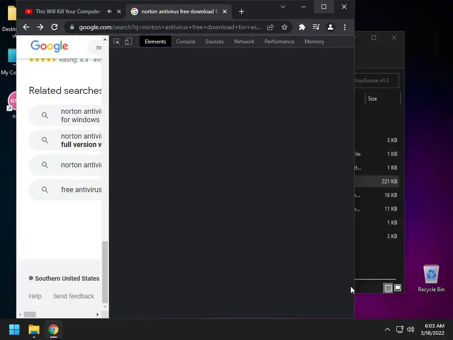Image resolution: width=453 pixels, height=340 pixels.
Task: Open the Windows Start menu
Action: pyautogui.click(x=14, y=329)
